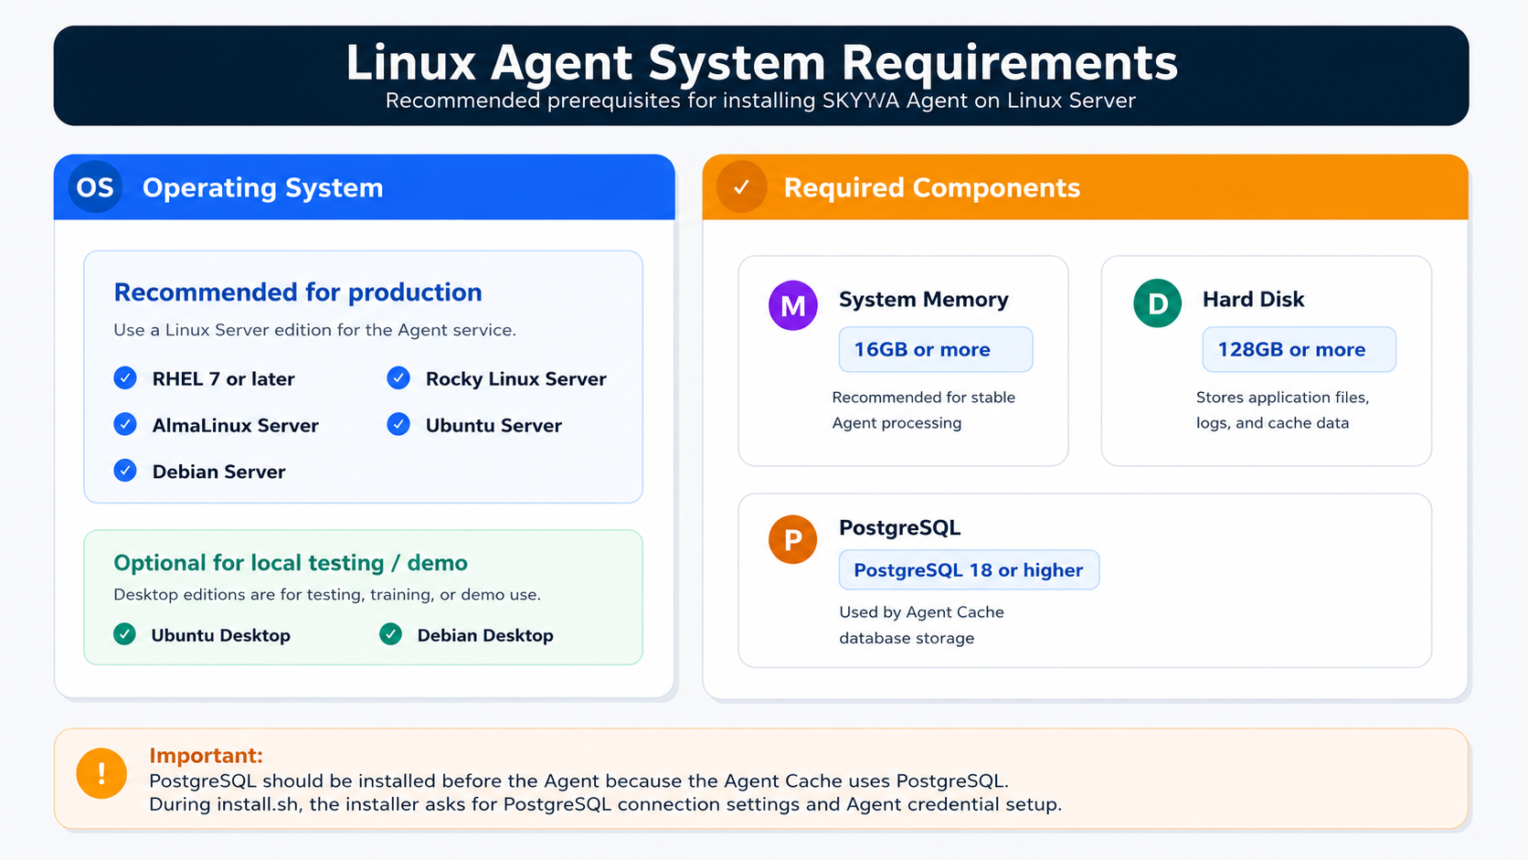Click the orange Required Components checkmark icon
This screenshot has height=860, width=1528.
coord(741,187)
